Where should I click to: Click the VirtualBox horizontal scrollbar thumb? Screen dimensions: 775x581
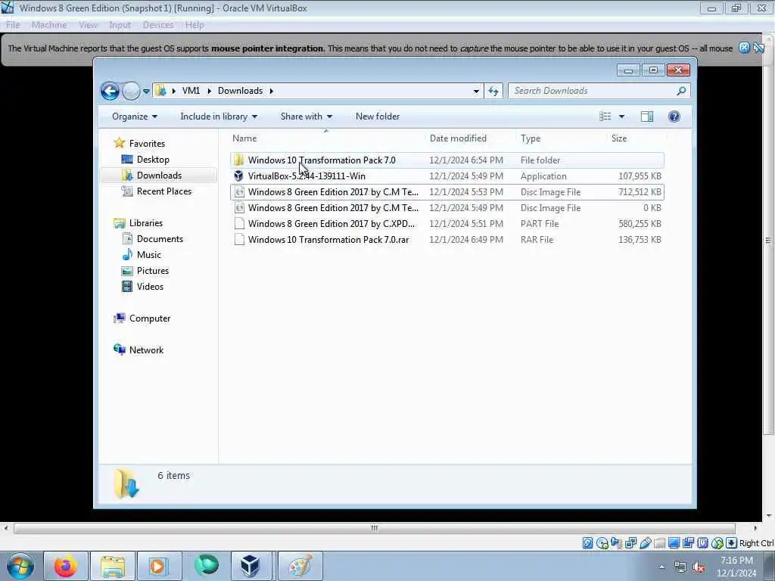[x=375, y=528]
